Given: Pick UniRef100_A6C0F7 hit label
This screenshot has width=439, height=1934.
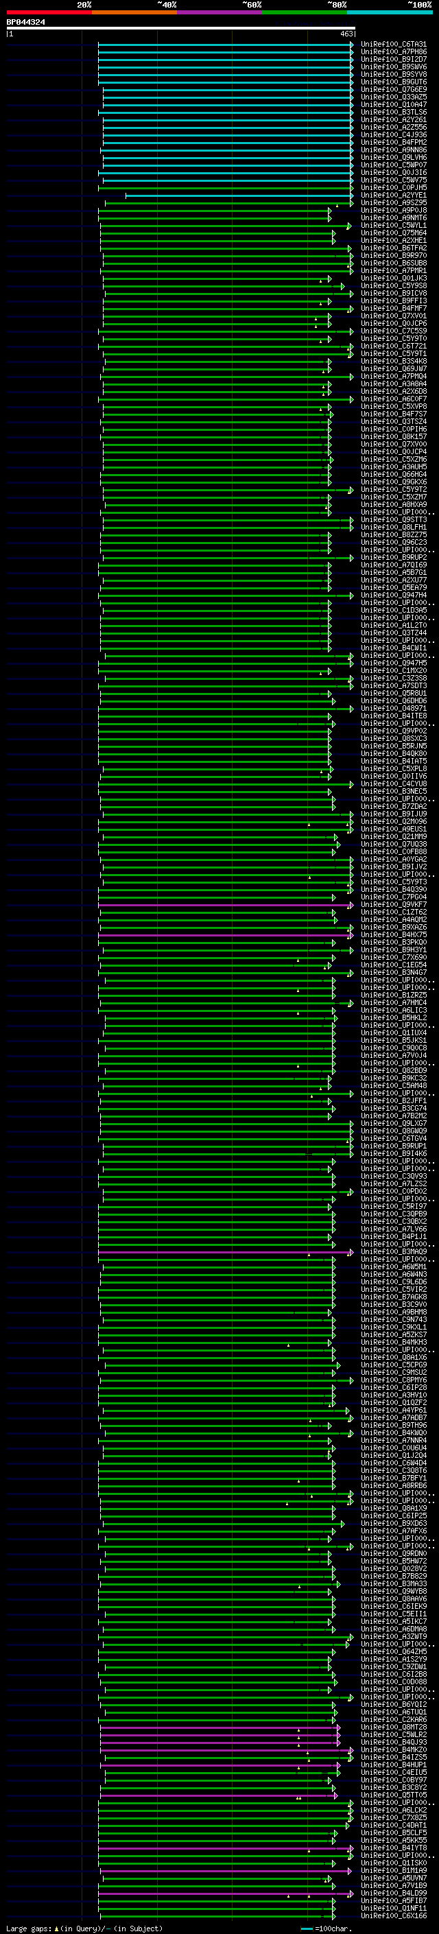Looking at the screenshot, I should [394, 399].
